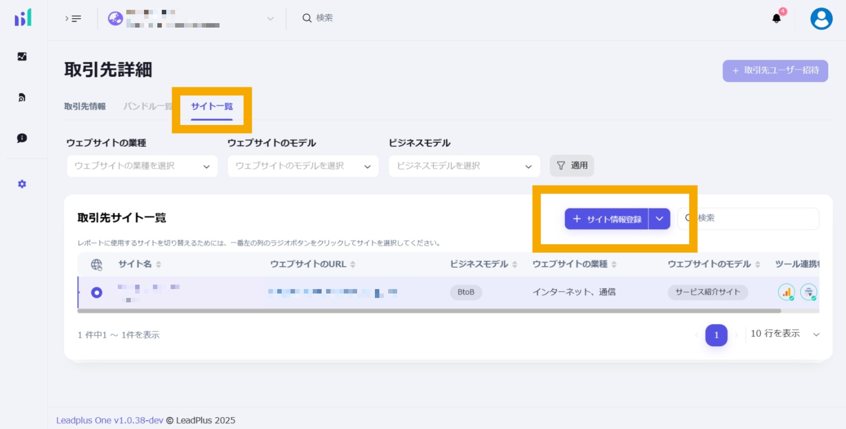Click the サイト情報登録 button

coord(607,219)
